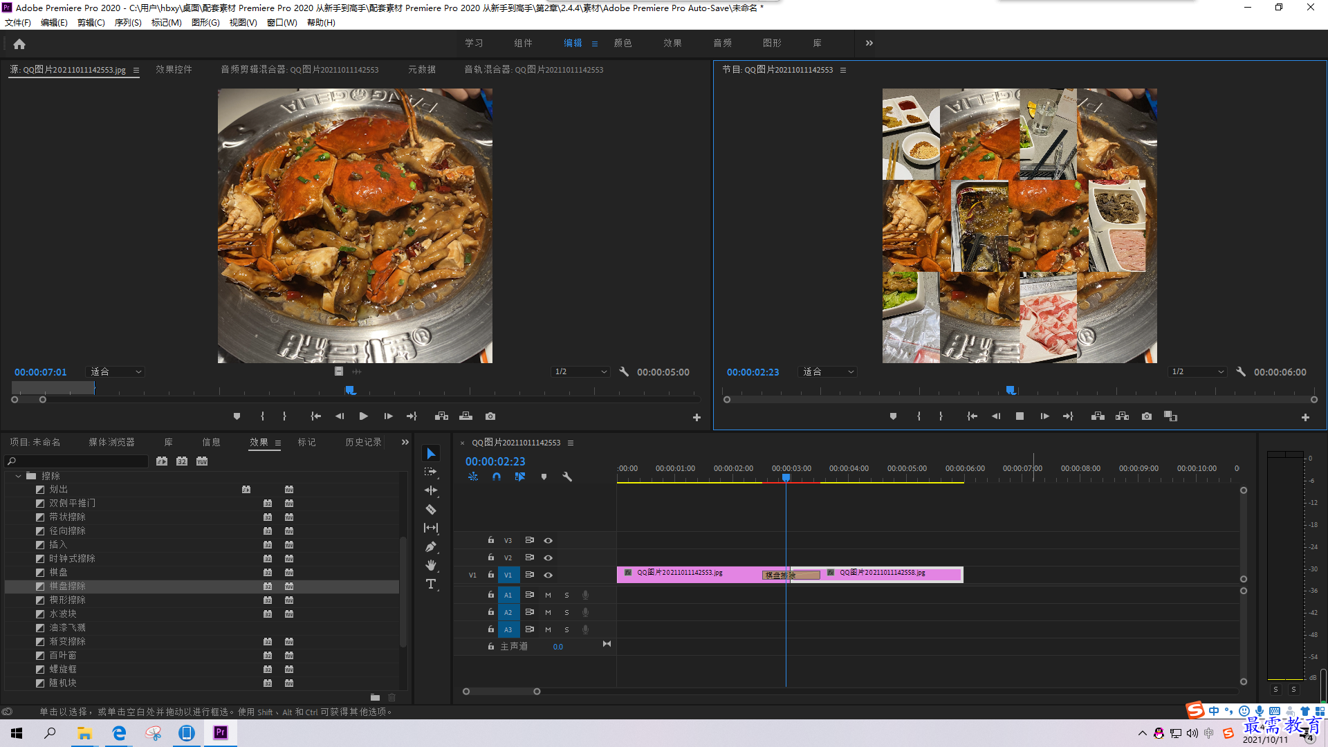1328x747 pixels.
Task: Mute audio track A3
Action: 548,629
